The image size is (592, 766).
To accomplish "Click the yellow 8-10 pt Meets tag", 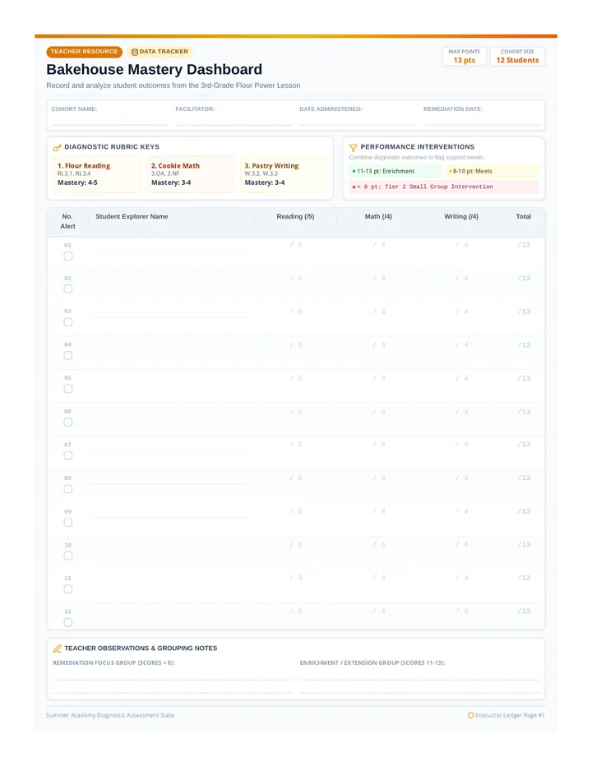I will pos(492,172).
